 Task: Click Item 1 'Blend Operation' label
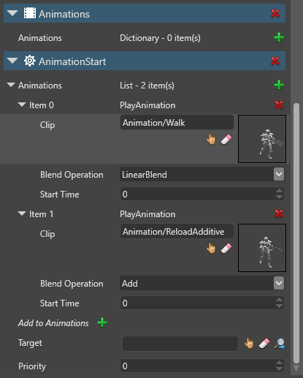pos(72,284)
